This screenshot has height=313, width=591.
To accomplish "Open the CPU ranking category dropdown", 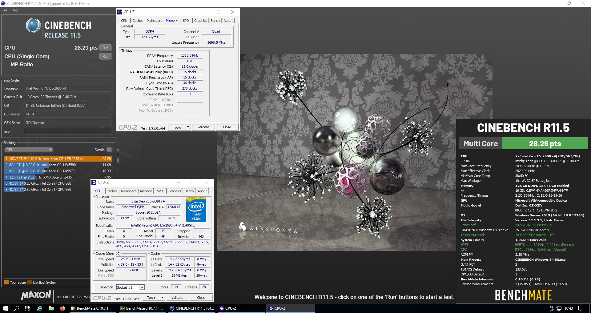I will pos(29,150).
